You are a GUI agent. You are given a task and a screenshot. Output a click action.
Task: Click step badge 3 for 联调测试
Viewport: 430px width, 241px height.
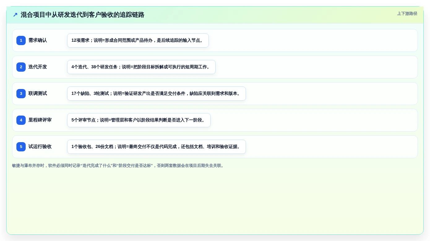pyautogui.click(x=21, y=94)
